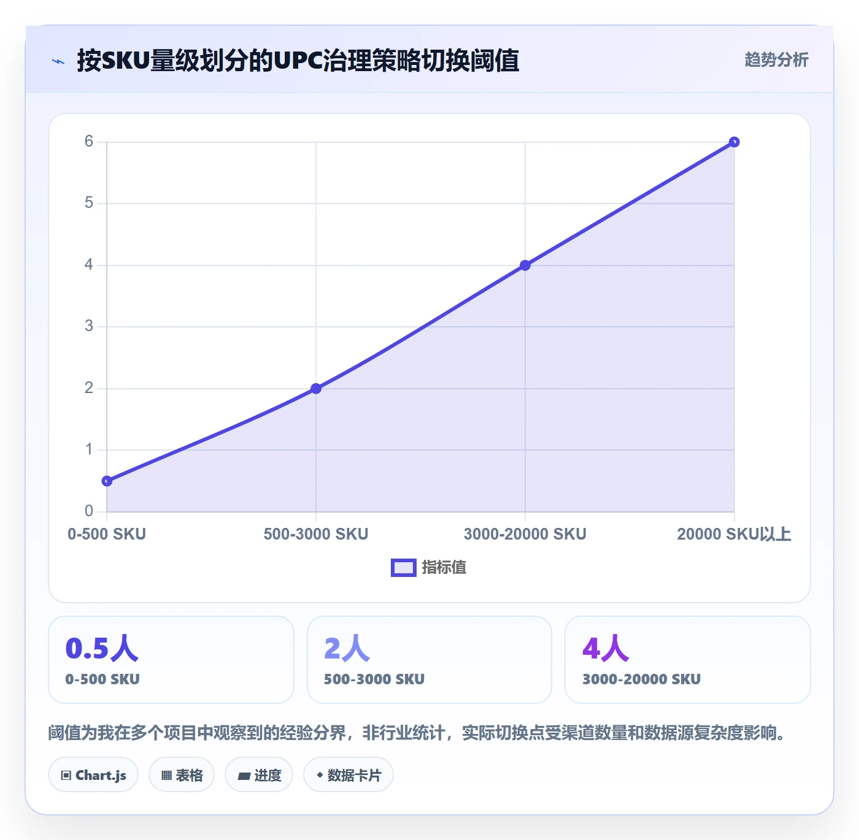Toggle the 指标值 legend color box
Viewport: 859px width, 840px height.
tap(404, 568)
